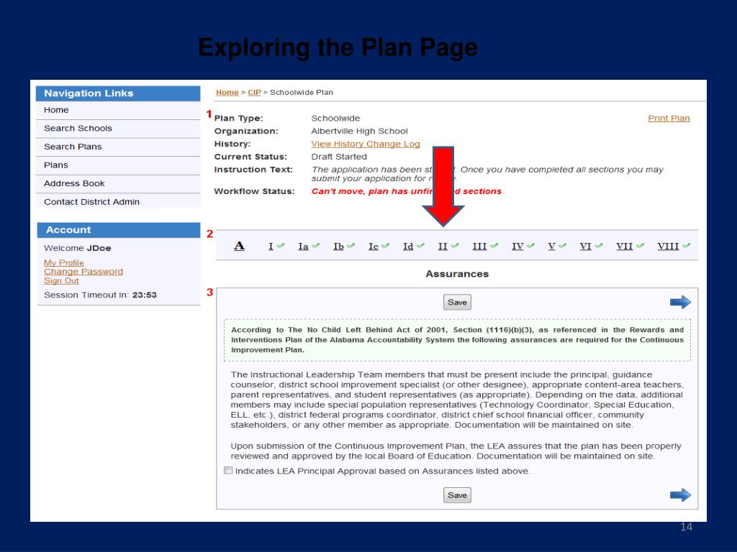
Task: Open the Print Plan link
Action: pyautogui.click(x=669, y=119)
